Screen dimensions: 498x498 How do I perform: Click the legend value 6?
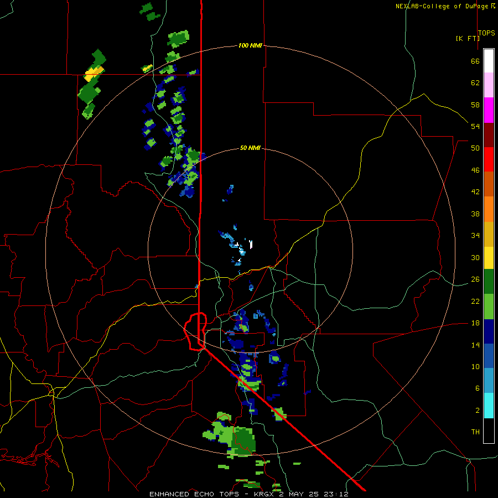click(x=477, y=388)
